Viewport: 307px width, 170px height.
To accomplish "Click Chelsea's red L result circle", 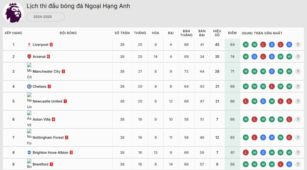I will coord(272,86).
